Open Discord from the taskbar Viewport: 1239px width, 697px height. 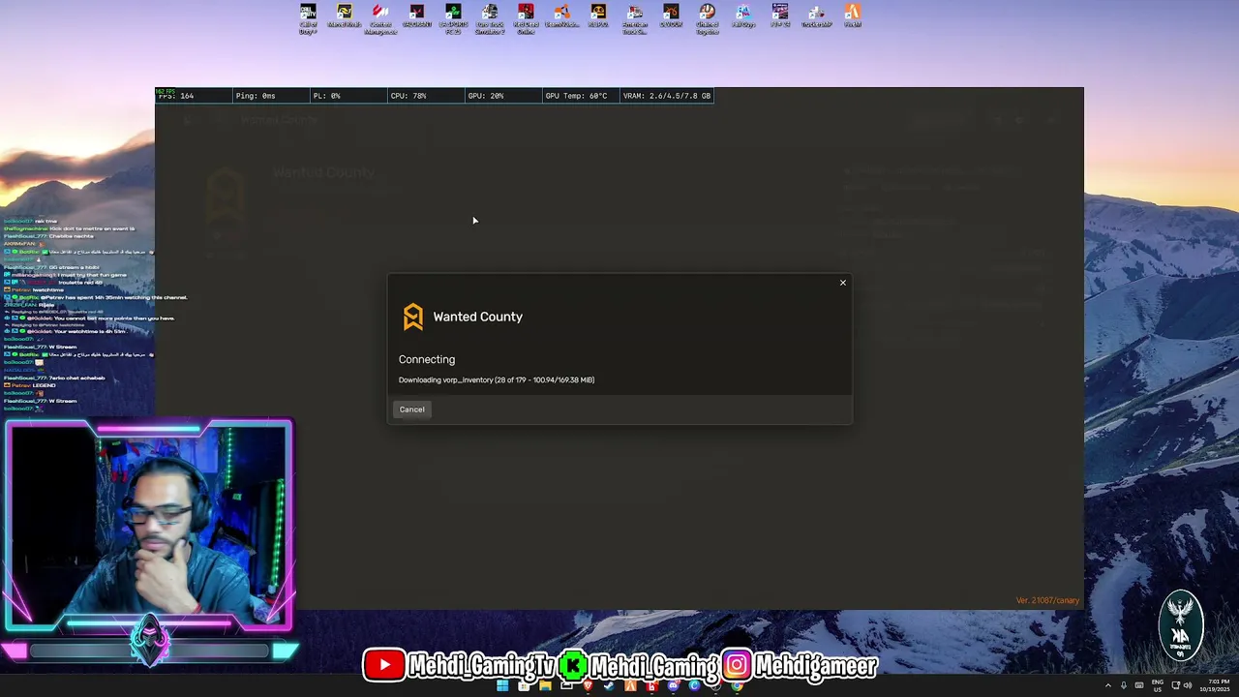(673, 686)
